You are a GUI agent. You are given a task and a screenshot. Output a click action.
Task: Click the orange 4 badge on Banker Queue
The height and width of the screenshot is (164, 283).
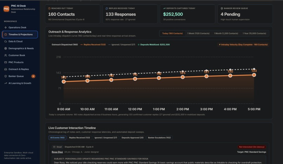33,76
